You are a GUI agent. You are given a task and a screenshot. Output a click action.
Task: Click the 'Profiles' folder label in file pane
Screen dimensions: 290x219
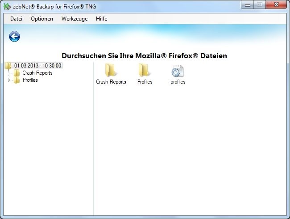tap(145, 82)
